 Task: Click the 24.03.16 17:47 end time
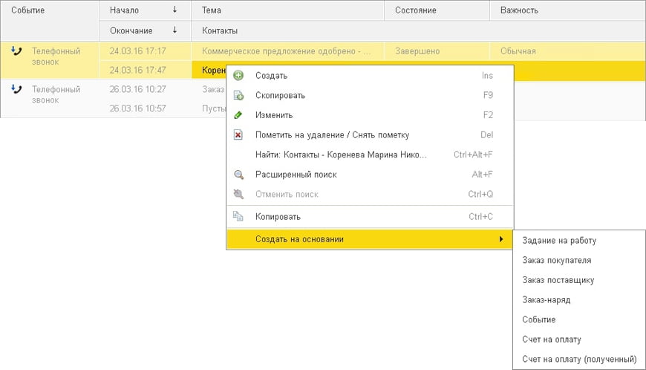click(x=145, y=70)
